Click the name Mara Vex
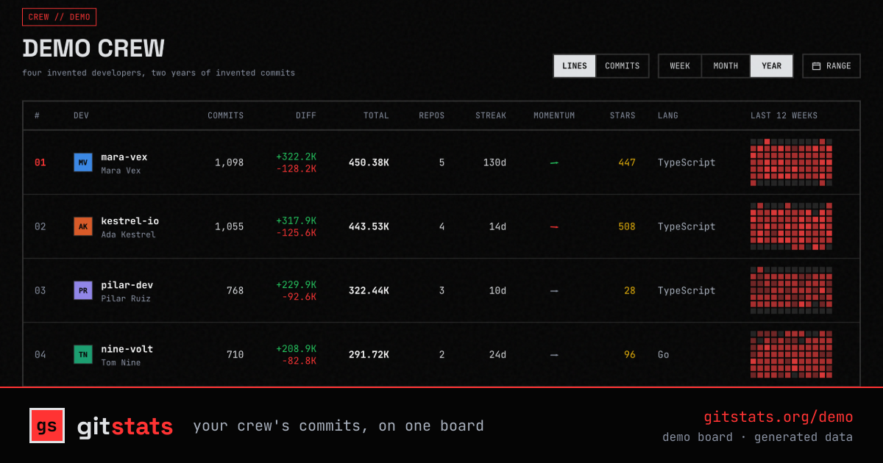Screen dimensions: 883x463 (121, 171)
